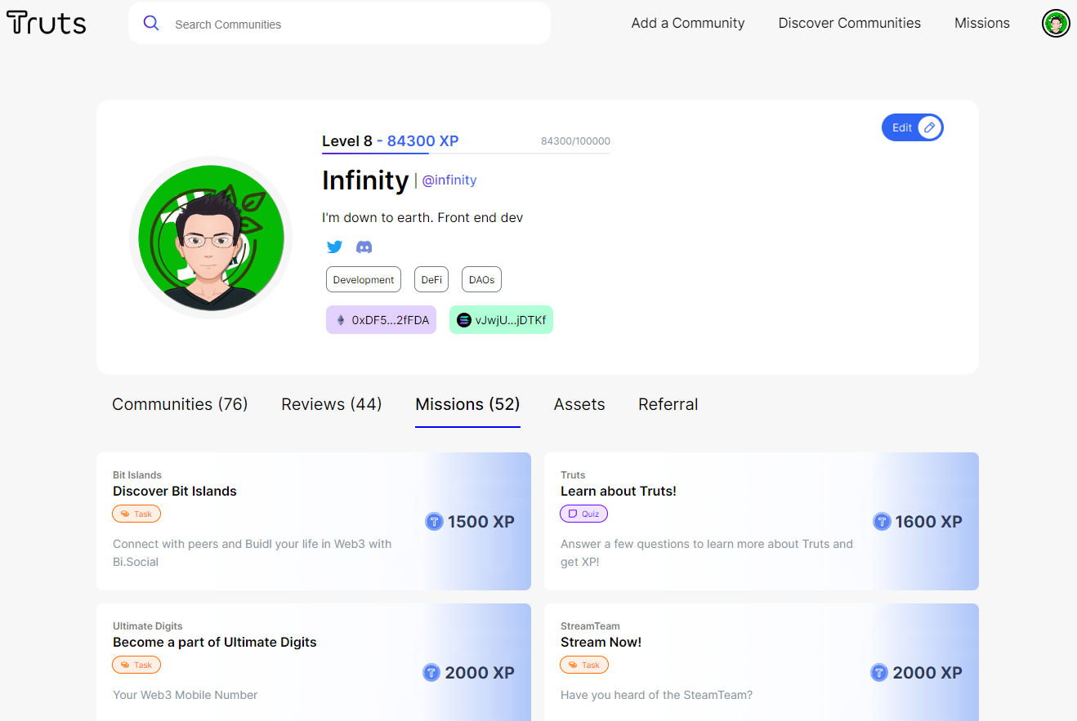This screenshot has height=721, width=1077.
Task: Open the user avatar in the top bar
Action: pyautogui.click(x=1056, y=24)
